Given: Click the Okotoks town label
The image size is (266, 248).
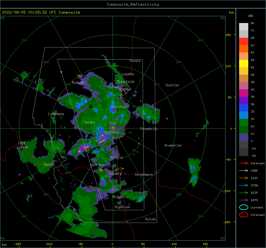Looking at the screenshot, I should tap(118, 197).
